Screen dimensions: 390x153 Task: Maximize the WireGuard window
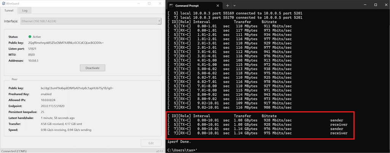pyautogui.click(x=149, y=3)
